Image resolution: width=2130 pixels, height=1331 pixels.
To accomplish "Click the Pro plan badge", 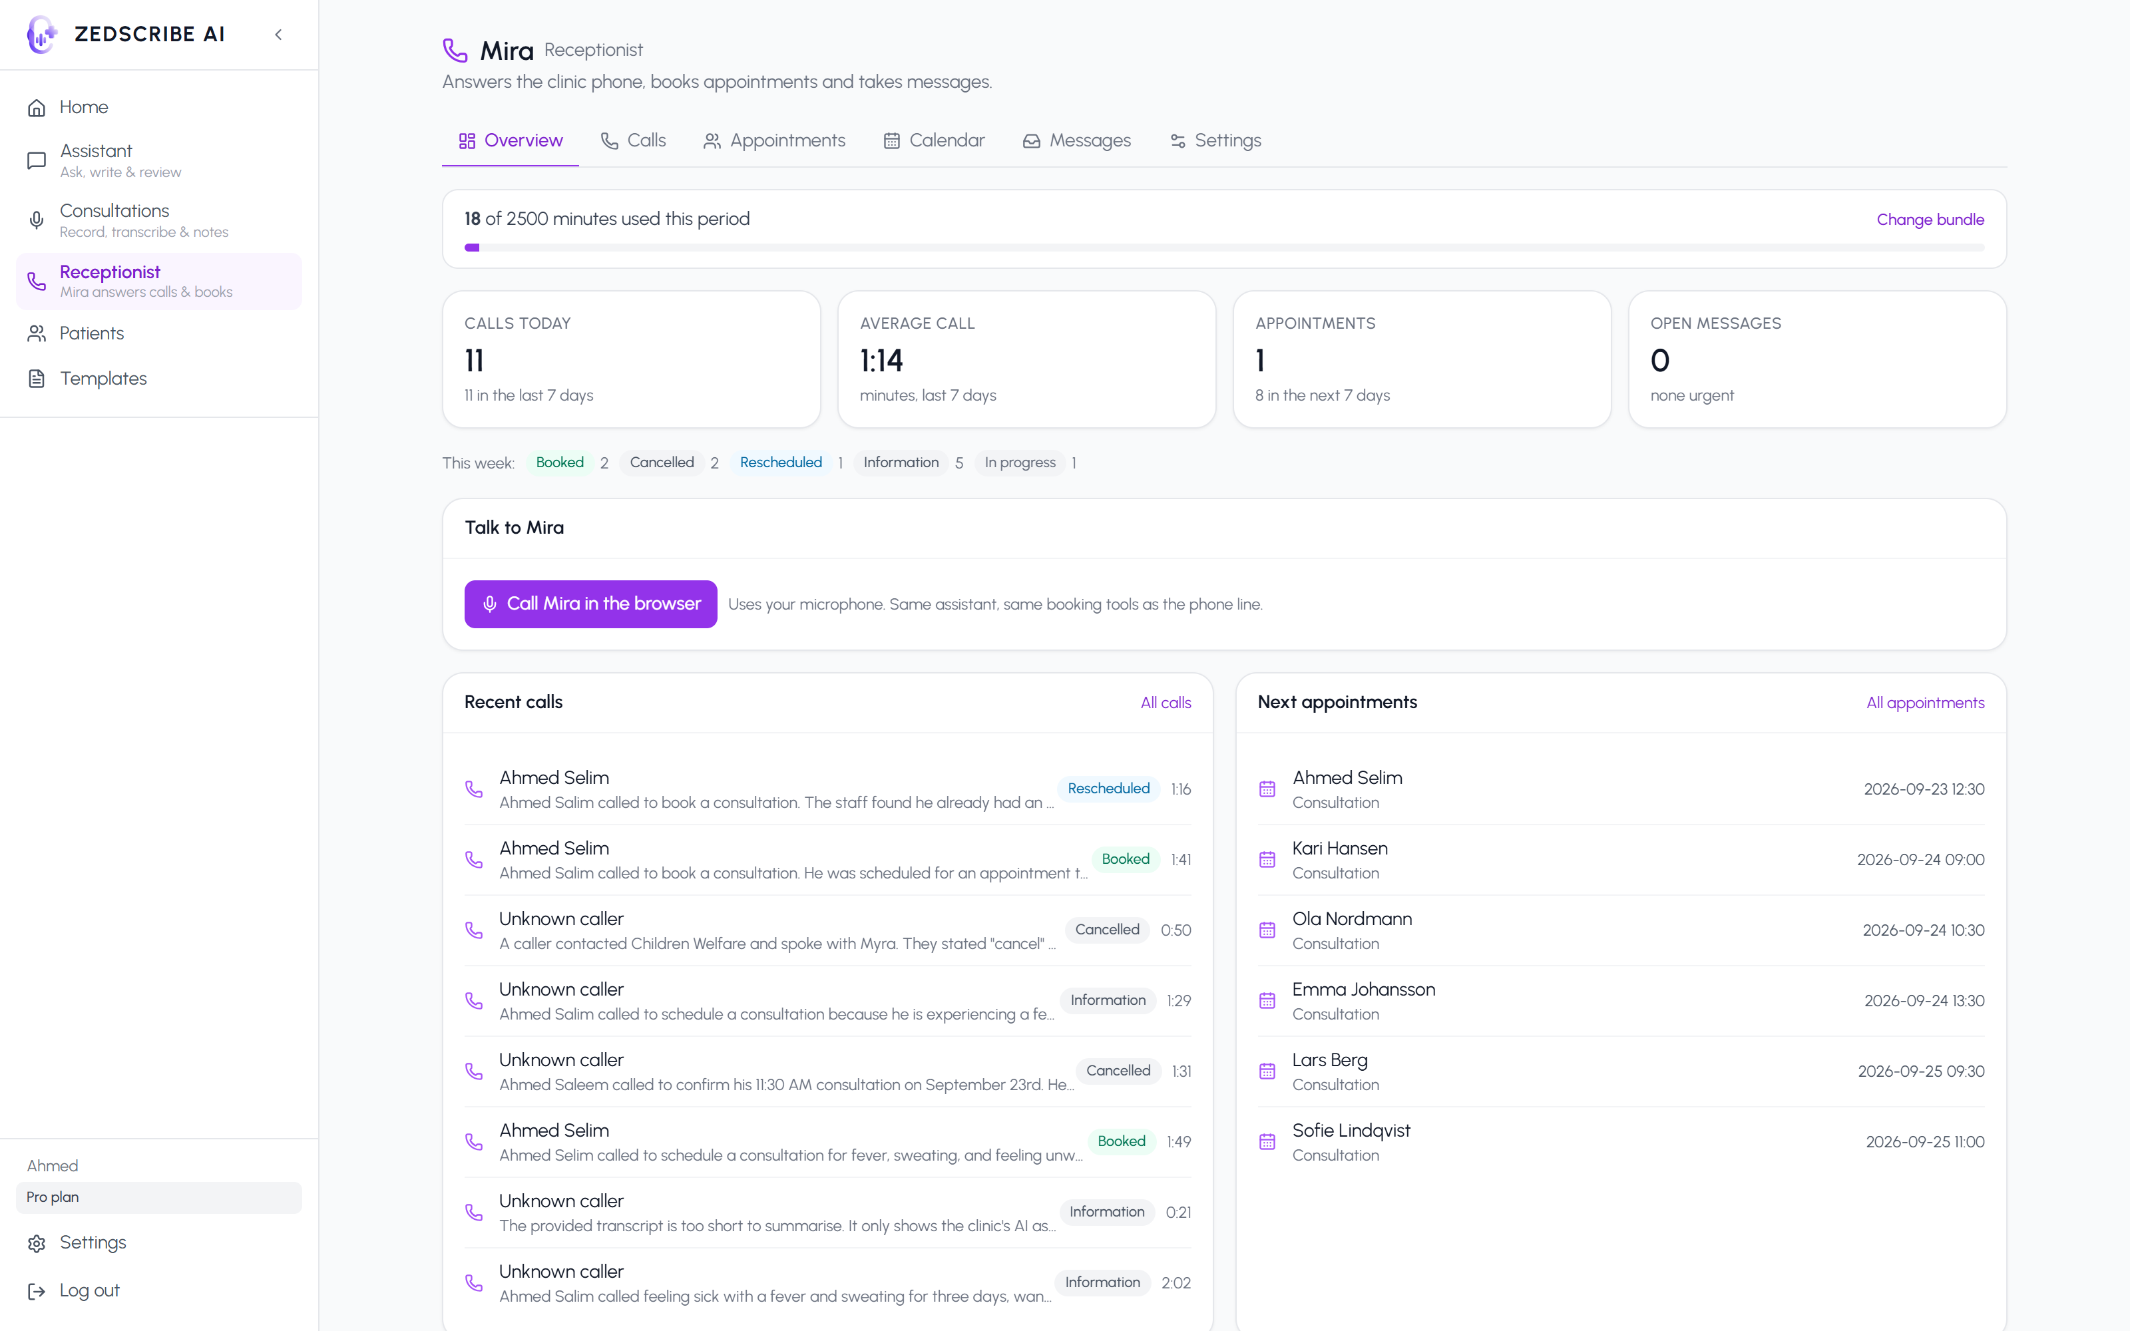I will tap(158, 1197).
